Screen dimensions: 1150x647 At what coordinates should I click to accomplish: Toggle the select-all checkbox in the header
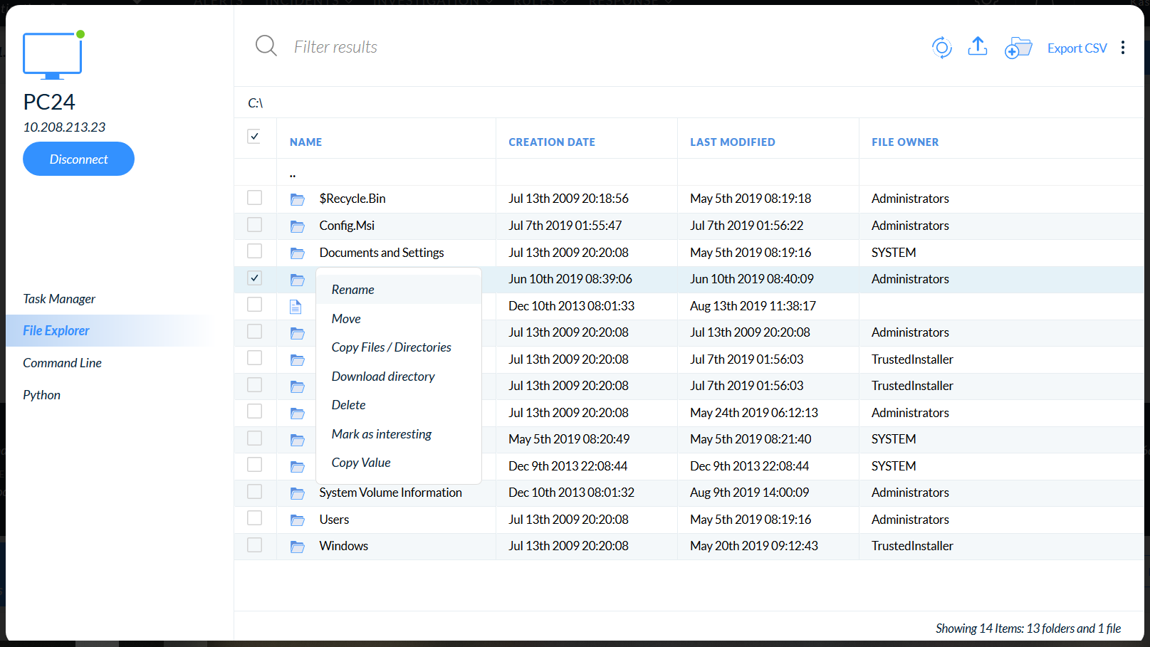point(254,136)
